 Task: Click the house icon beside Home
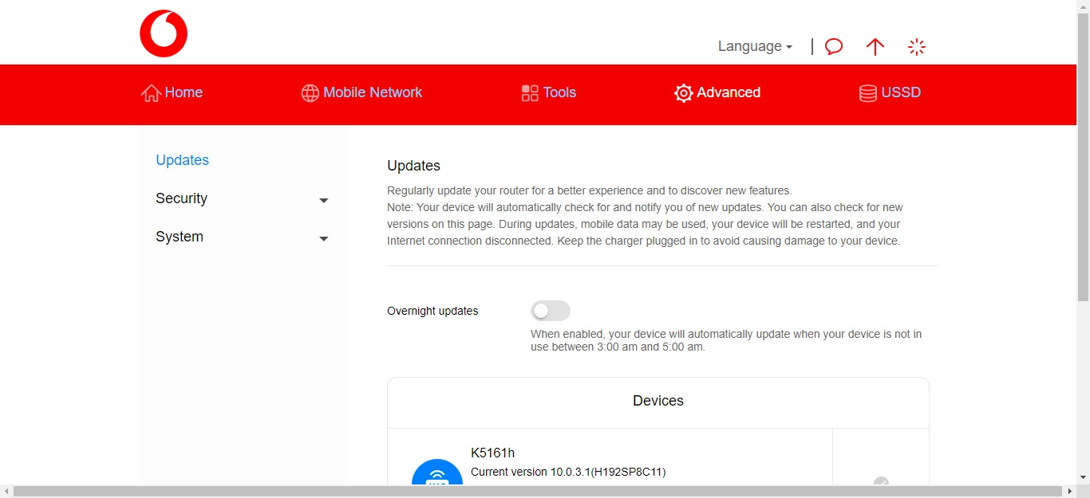pyautogui.click(x=151, y=93)
